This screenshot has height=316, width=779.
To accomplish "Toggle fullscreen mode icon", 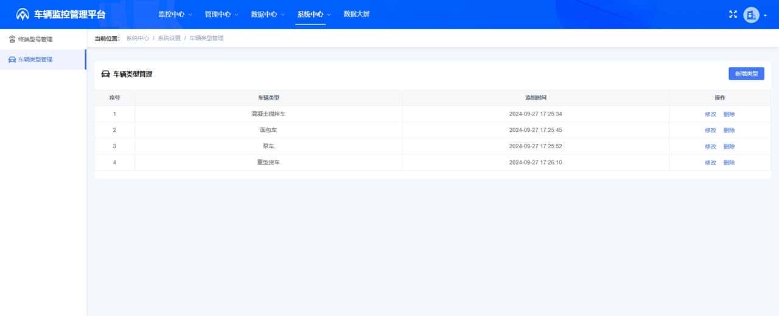I will [x=733, y=15].
